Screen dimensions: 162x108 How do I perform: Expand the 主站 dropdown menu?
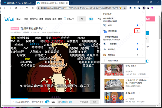[x=19, y=19]
